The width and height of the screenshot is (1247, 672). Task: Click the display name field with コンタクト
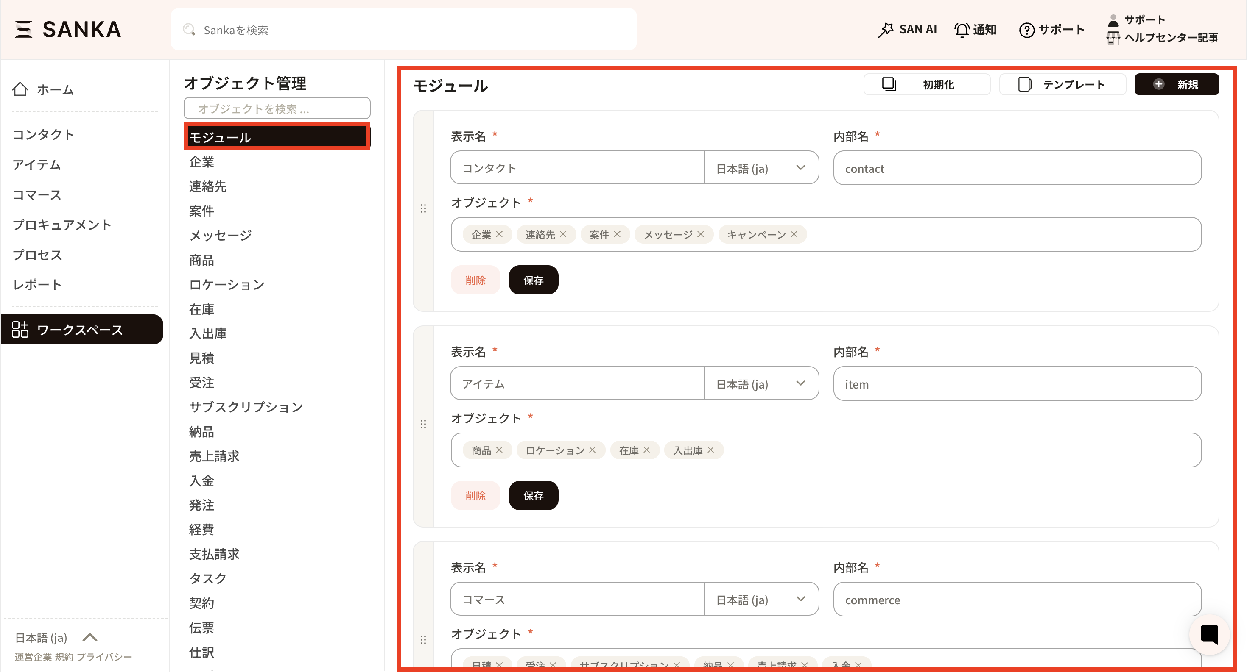[x=577, y=168]
